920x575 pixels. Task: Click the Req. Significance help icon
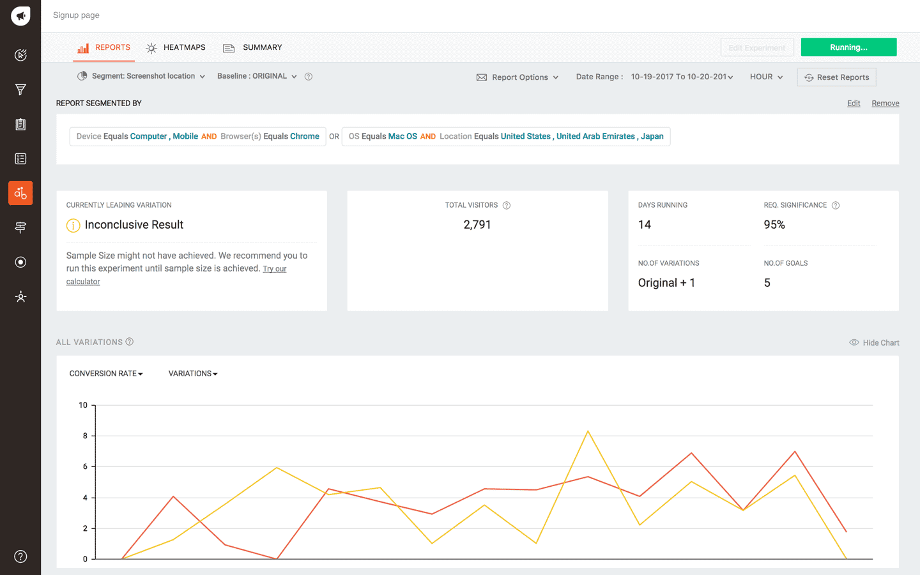click(x=836, y=205)
